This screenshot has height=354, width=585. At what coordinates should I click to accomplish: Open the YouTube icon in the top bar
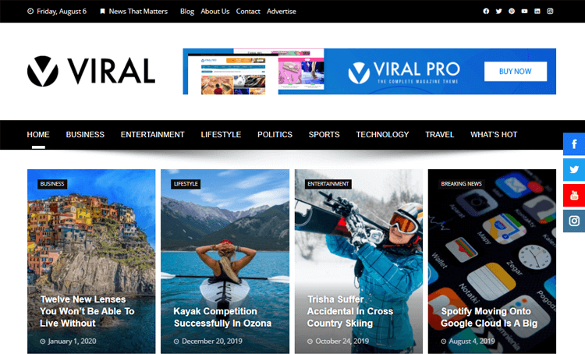(x=524, y=11)
